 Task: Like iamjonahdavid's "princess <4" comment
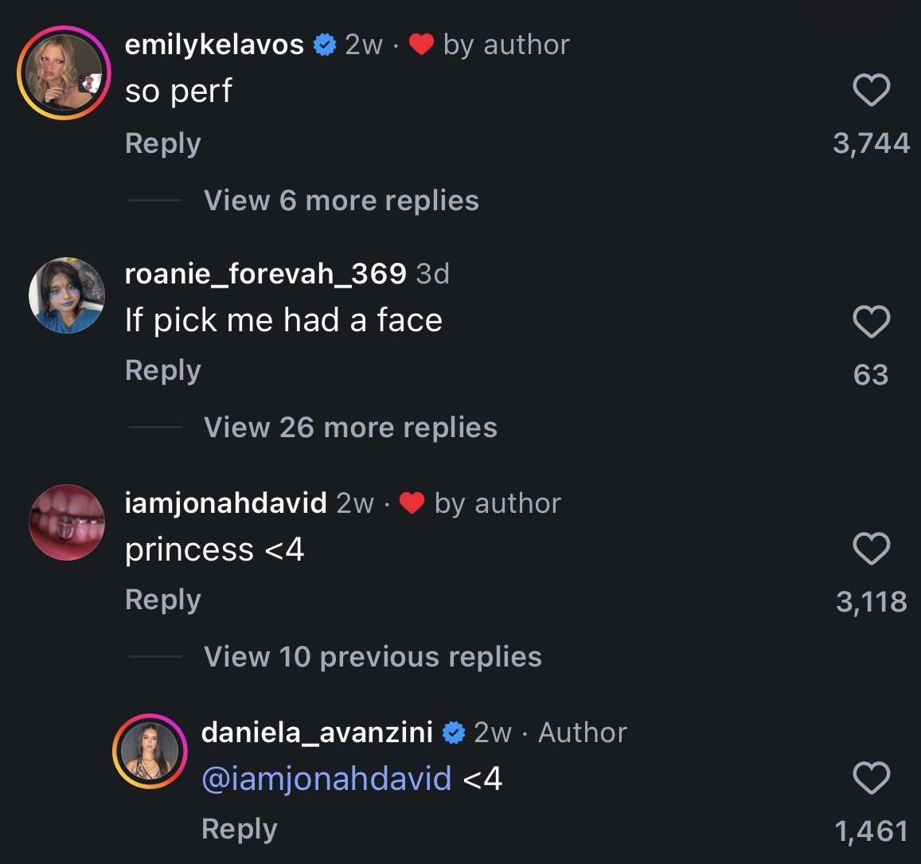[871, 549]
